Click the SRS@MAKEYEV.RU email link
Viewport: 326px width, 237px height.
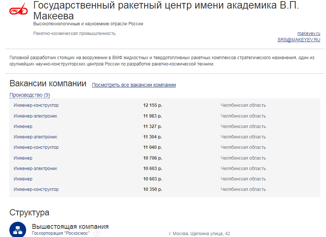coord(299,40)
